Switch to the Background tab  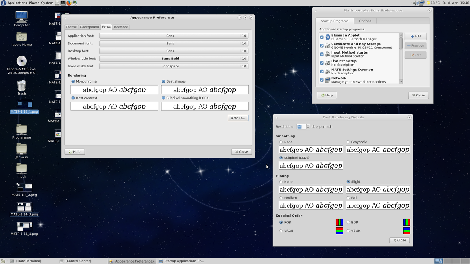click(x=89, y=27)
